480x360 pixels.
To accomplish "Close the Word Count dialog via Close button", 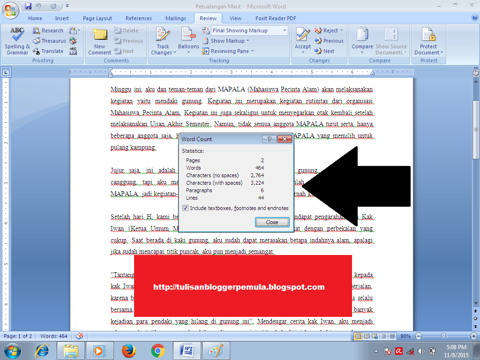I will (272, 222).
